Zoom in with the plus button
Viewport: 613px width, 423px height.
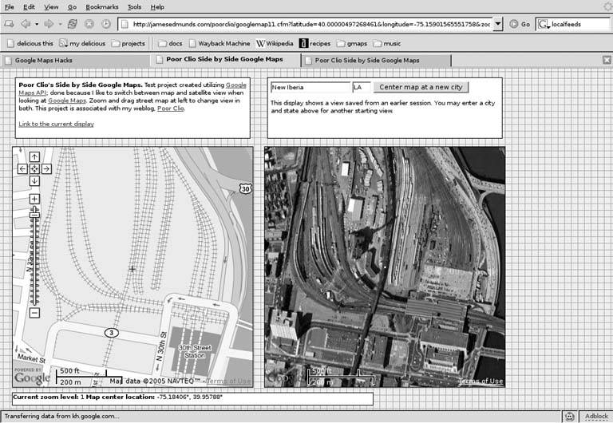pyautogui.click(x=34, y=199)
